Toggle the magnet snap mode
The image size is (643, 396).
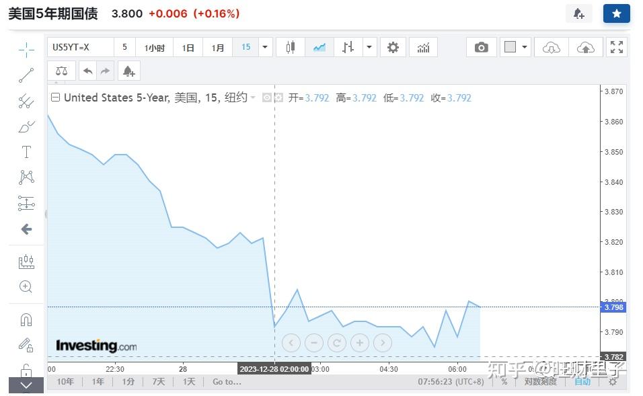pyautogui.click(x=26, y=319)
